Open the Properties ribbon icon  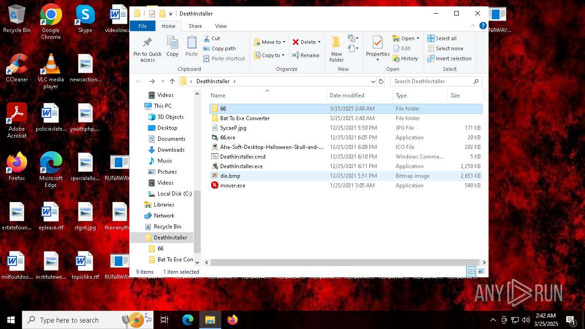378,46
